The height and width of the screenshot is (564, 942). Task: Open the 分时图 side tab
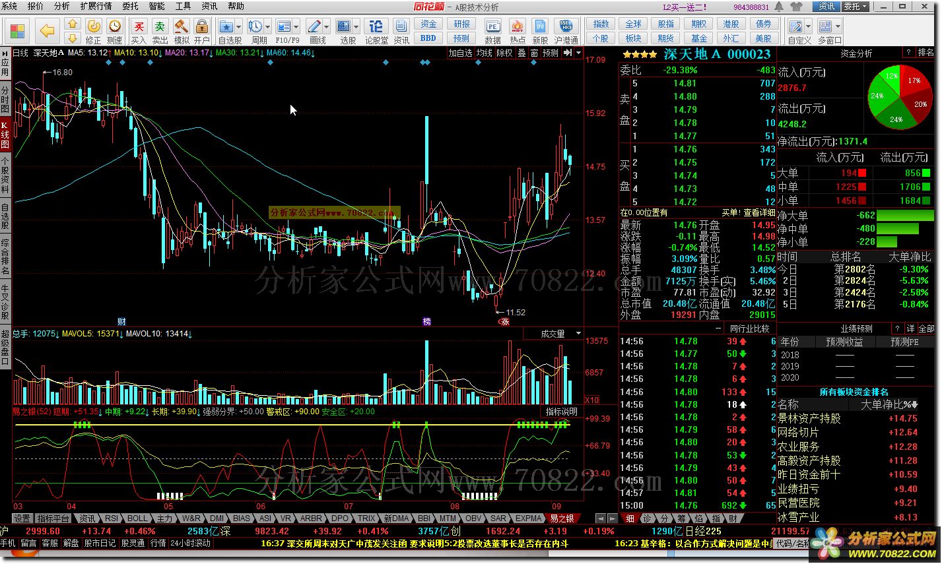click(x=5, y=99)
